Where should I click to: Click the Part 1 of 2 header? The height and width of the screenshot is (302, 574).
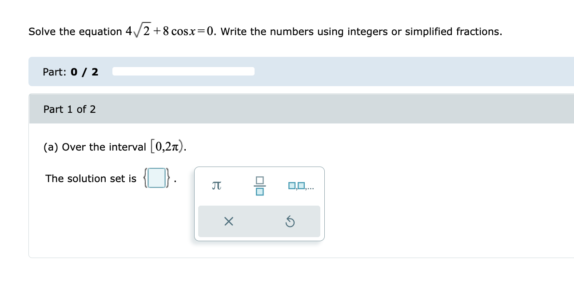[x=69, y=109]
